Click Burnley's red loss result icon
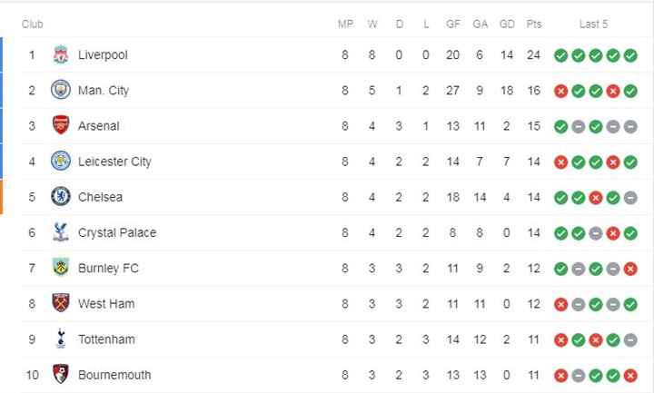 tap(630, 269)
